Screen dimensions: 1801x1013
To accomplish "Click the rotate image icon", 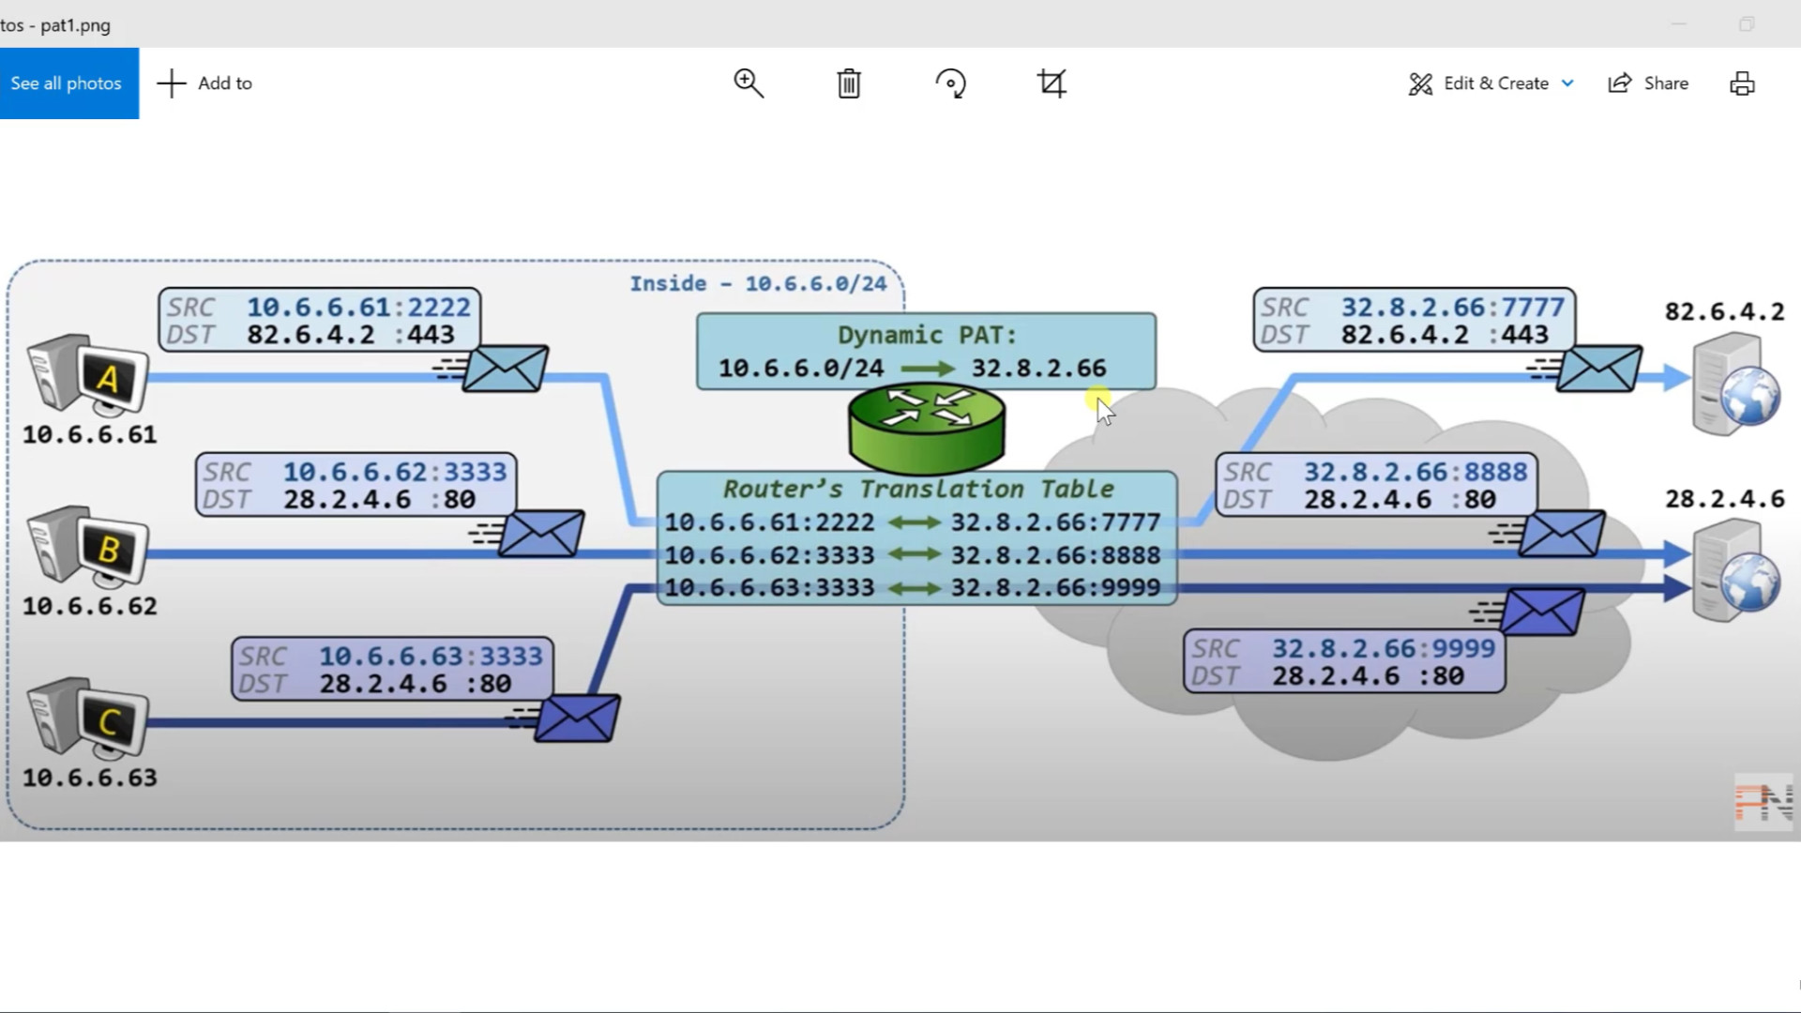I will click(x=950, y=83).
